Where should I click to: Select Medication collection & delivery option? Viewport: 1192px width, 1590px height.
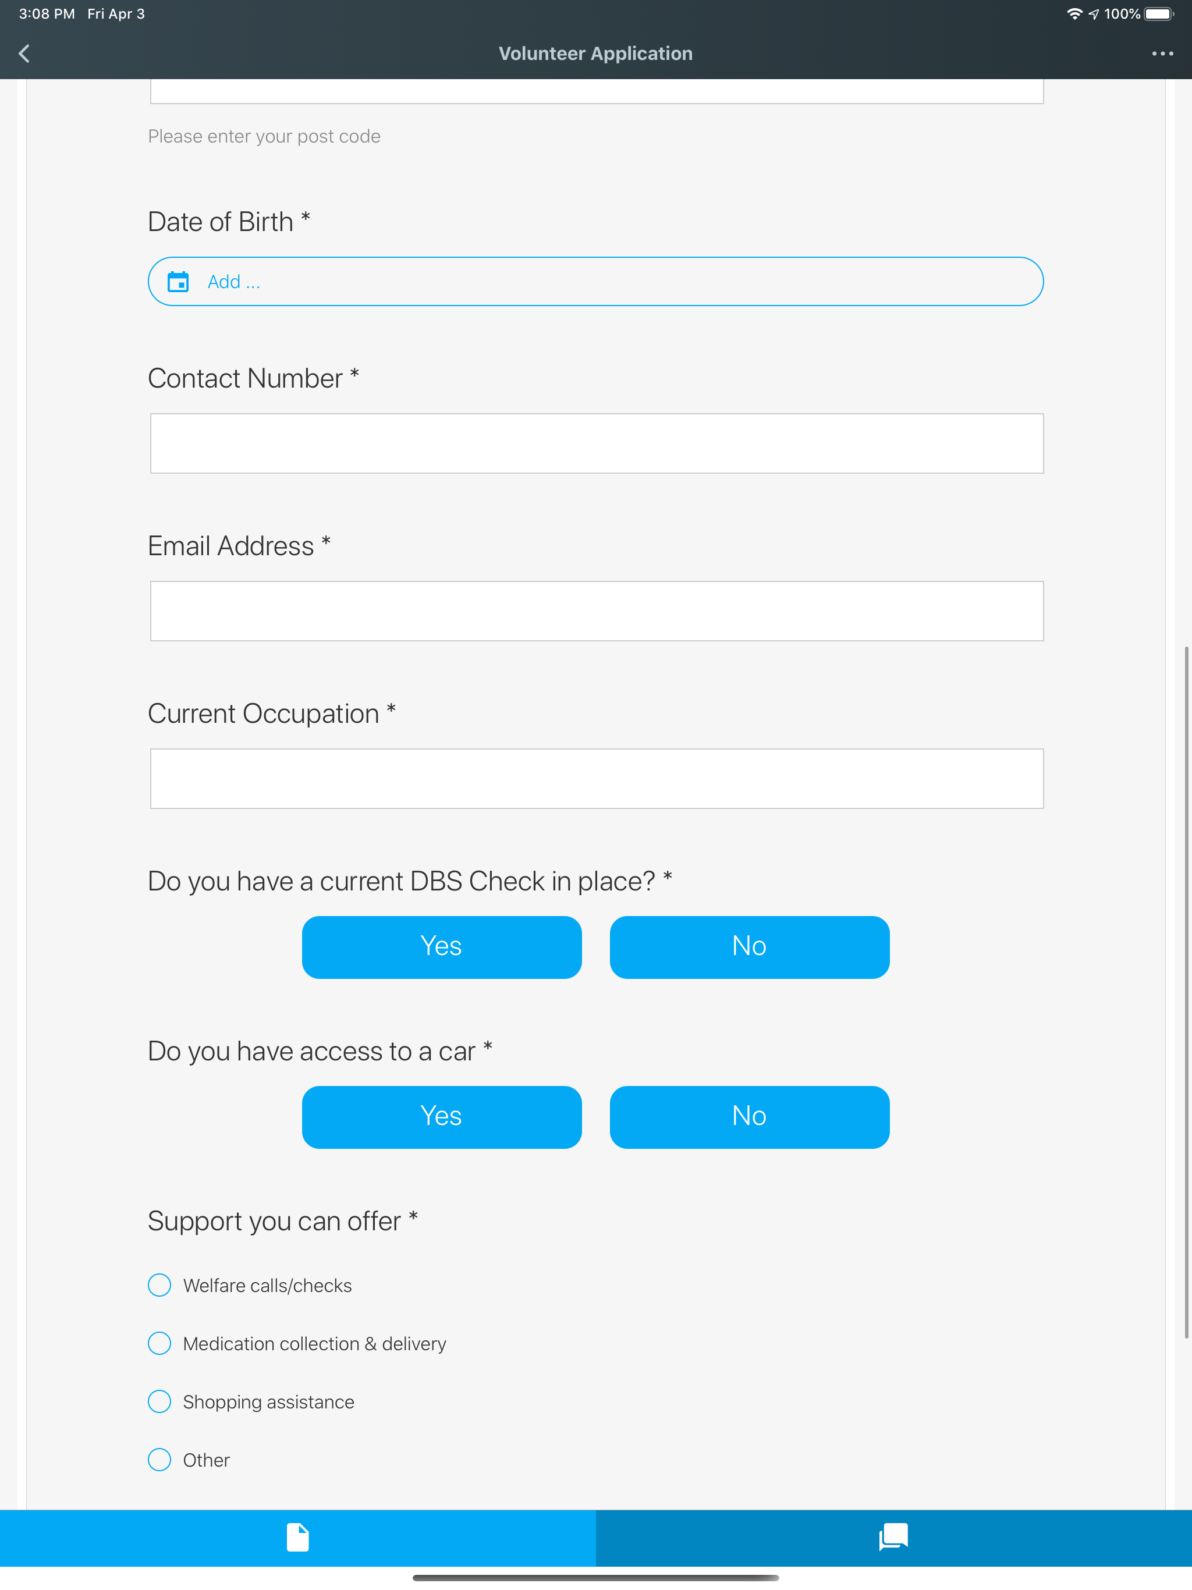[x=297, y=1343]
